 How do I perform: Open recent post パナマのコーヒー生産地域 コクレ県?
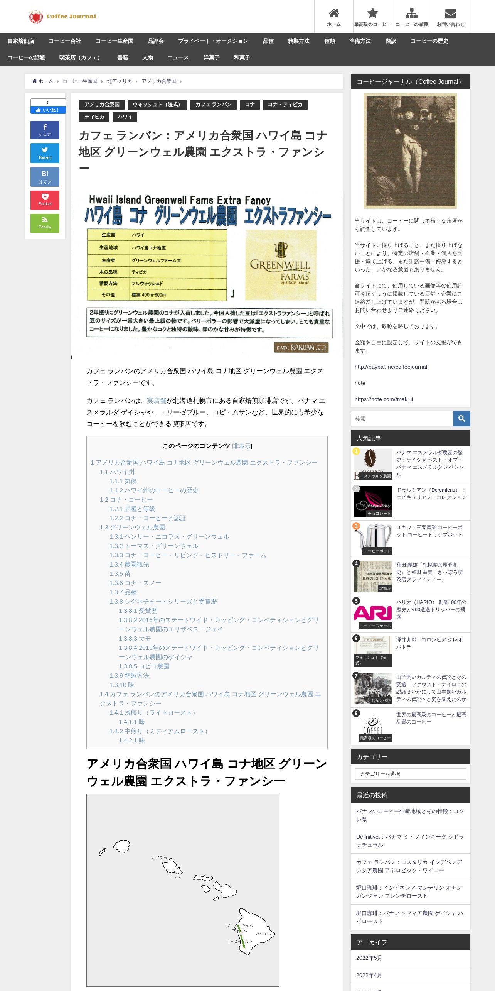click(x=410, y=815)
